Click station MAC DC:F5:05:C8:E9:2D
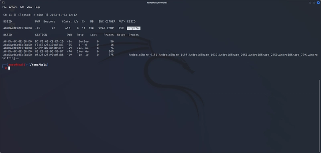Image resolution: width=321 pixels, height=153 pixels. point(49,42)
